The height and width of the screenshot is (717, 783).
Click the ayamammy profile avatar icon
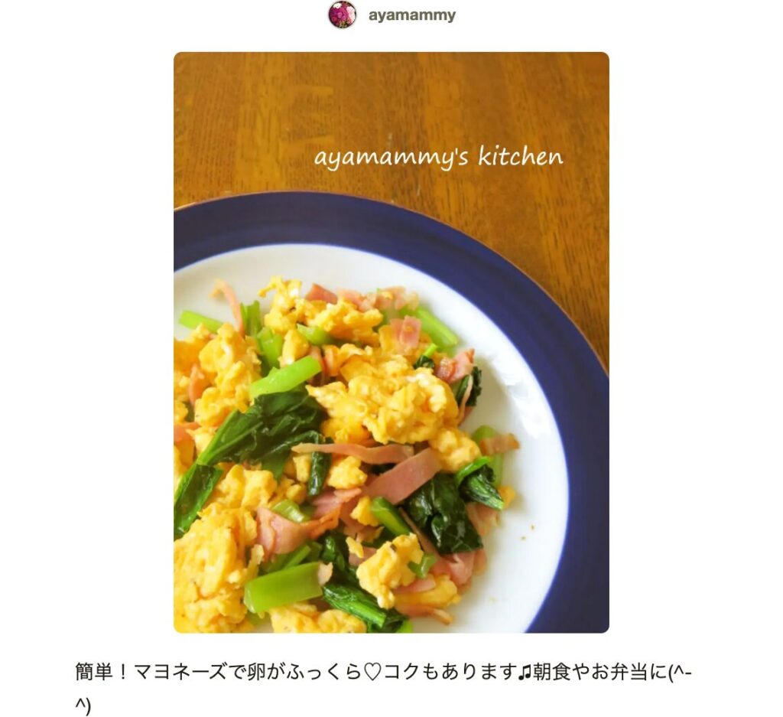(x=342, y=15)
